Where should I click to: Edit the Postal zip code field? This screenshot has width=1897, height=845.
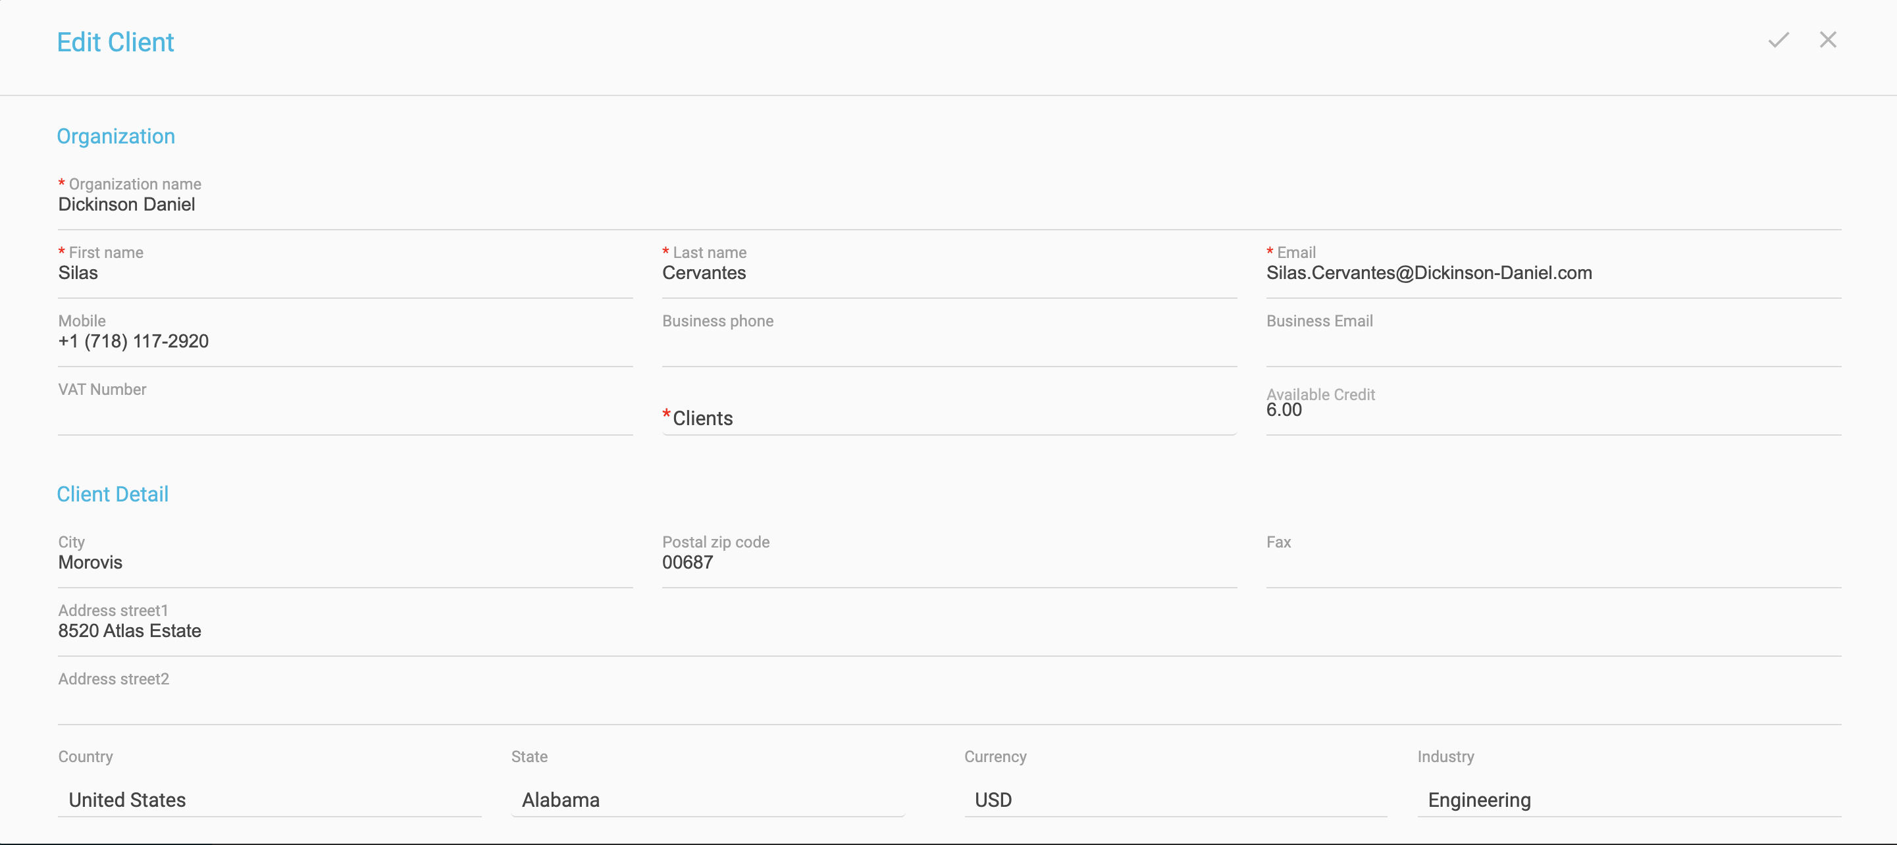pos(948,563)
